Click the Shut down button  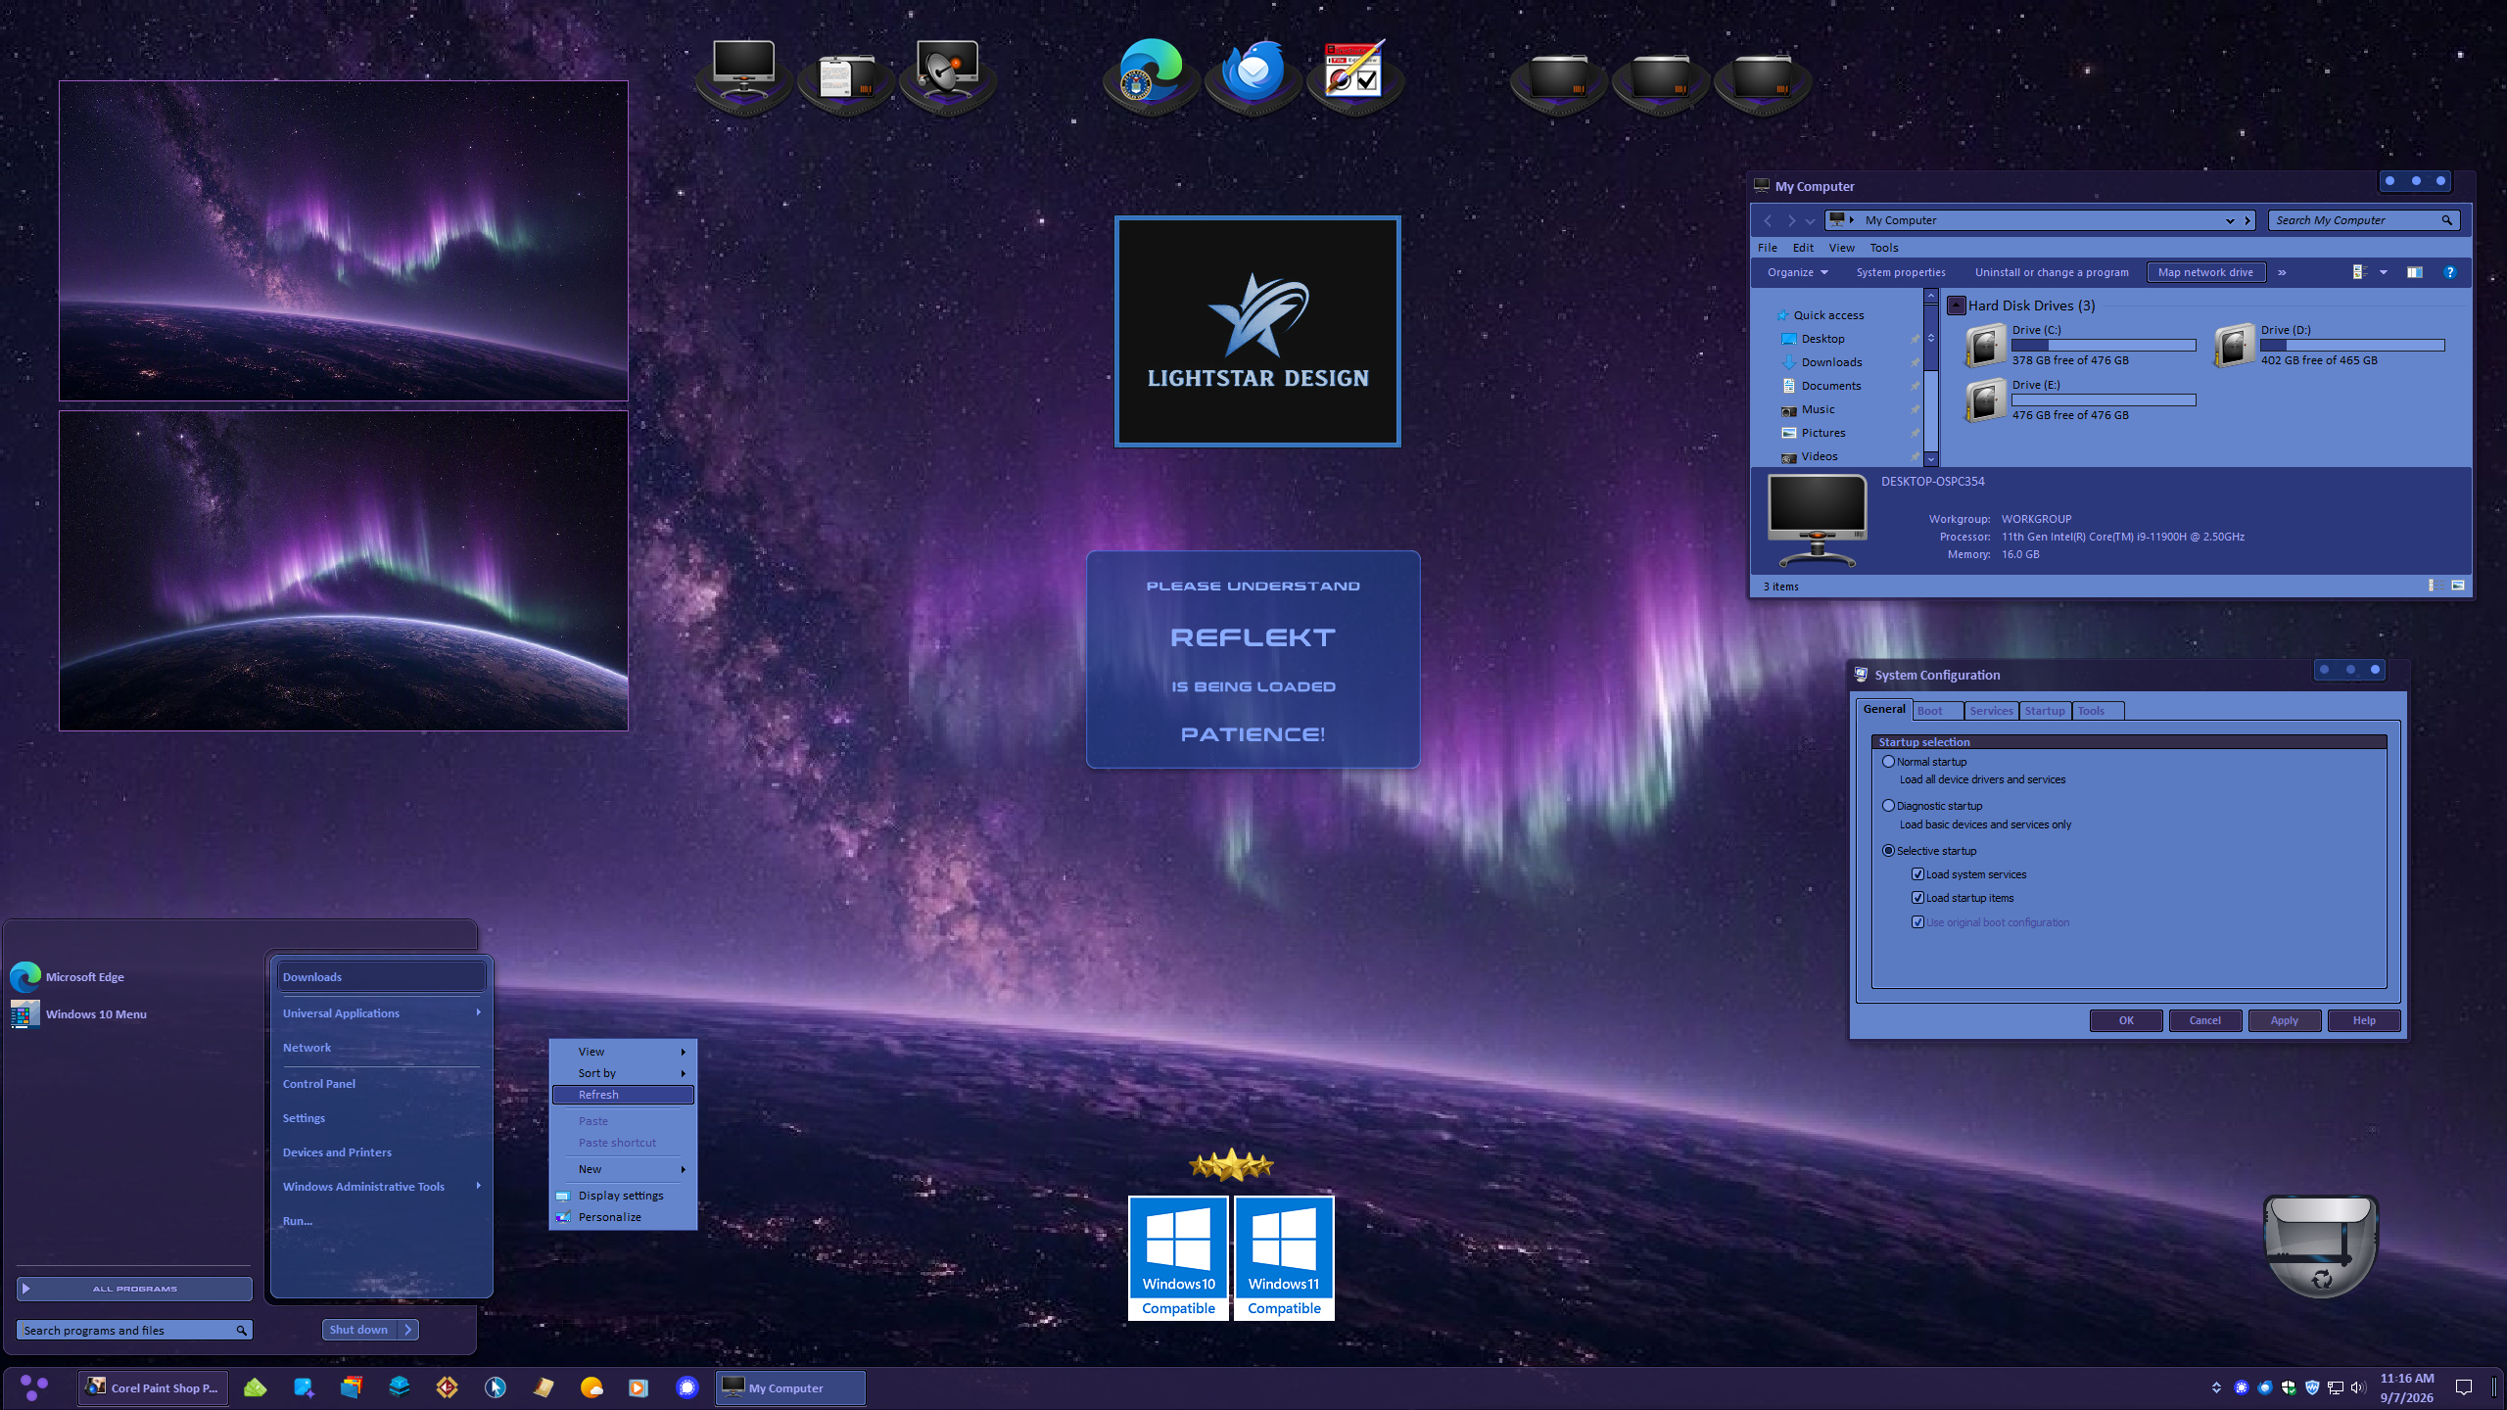359,1329
